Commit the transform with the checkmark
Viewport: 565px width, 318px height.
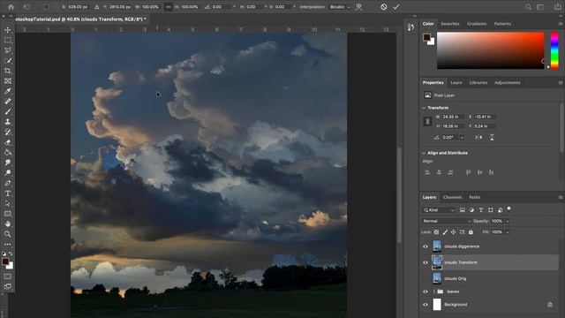(x=396, y=7)
